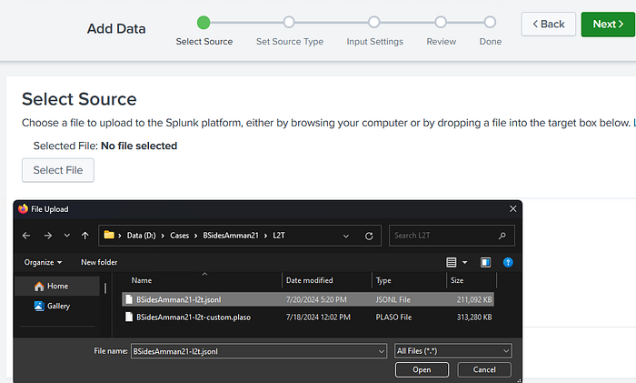
Task: Click the Review step circle
Action: click(x=441, y=23)
